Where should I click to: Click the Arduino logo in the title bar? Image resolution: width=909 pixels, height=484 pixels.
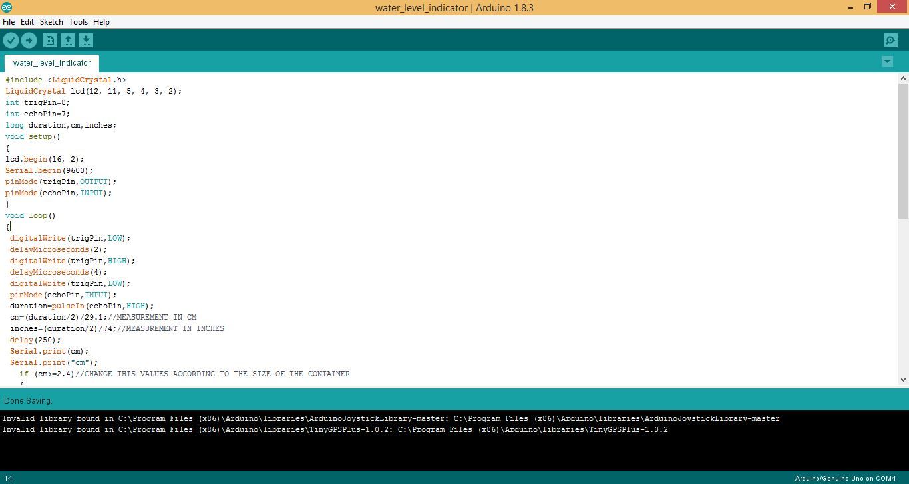(7, 7)
